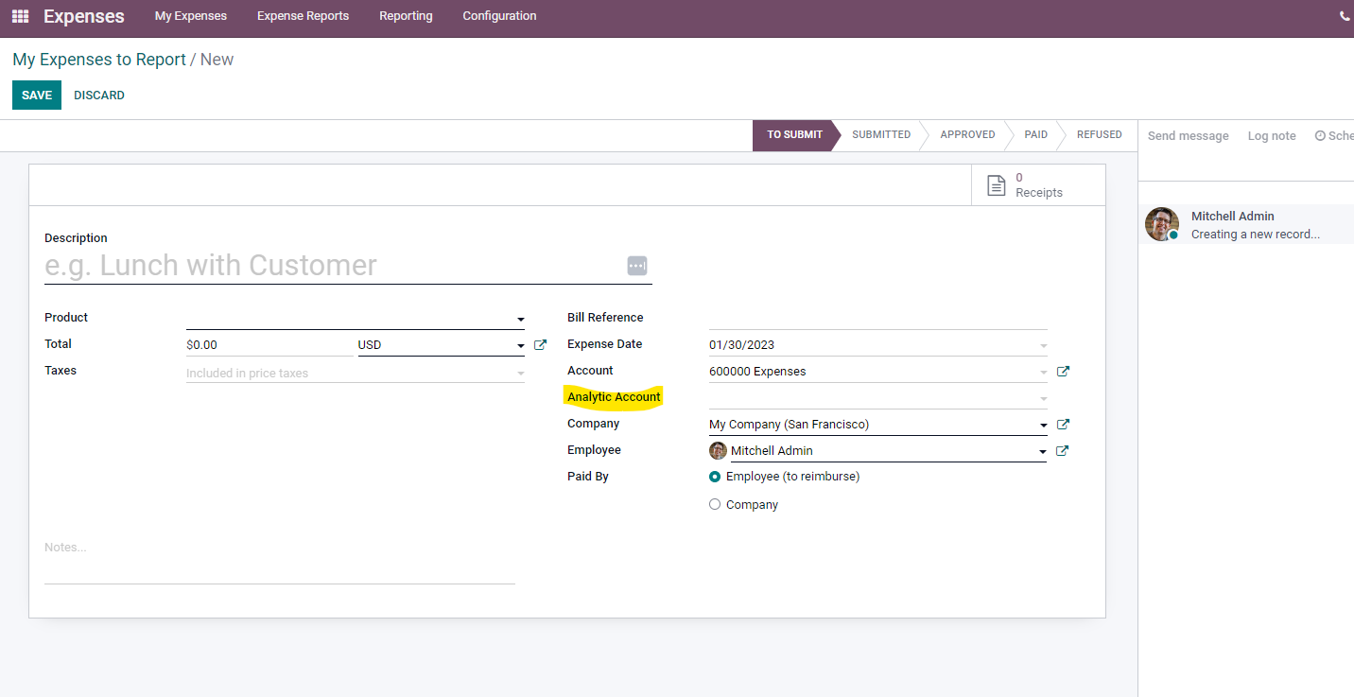Click the apps menu grid icon

pos(20,16)
